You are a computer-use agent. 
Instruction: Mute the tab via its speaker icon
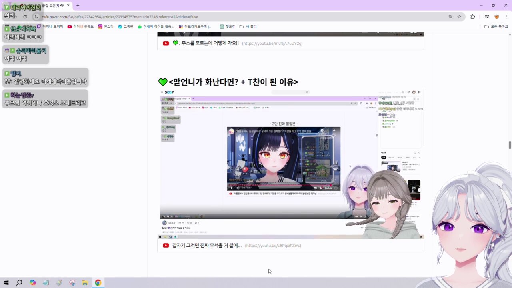pos(62,5)
